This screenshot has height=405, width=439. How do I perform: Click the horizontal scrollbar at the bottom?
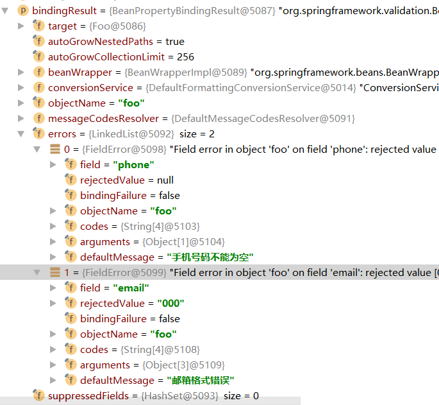click(150, 401)
